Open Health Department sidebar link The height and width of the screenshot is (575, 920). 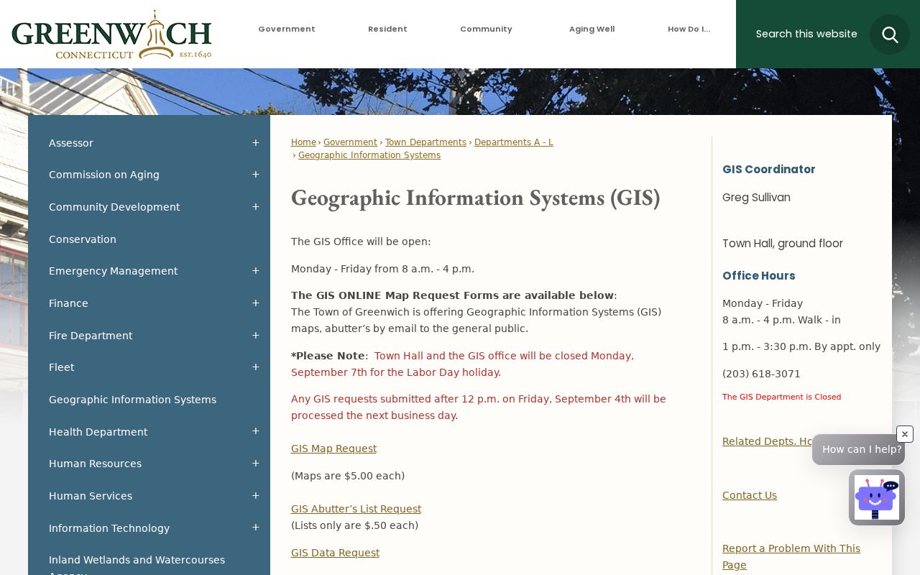click(x=98, y=432)
